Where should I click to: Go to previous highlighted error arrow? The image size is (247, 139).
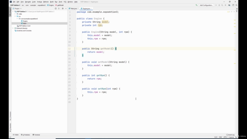coord(232,12)
